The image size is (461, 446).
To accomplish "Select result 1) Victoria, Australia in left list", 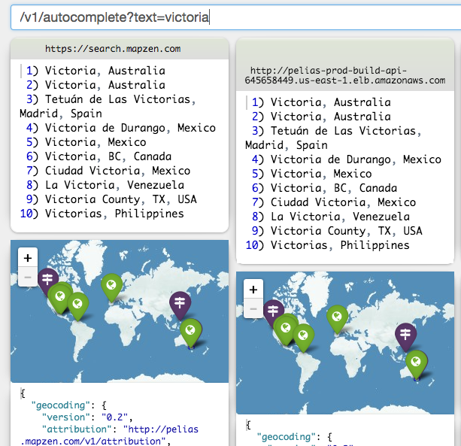I will [96, 71].
